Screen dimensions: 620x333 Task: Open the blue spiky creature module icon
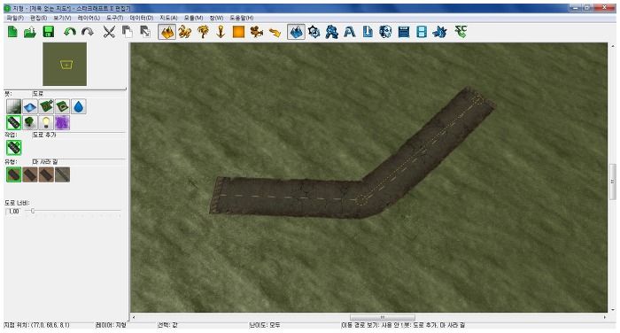pyautogui.click(x=439, y=32)
